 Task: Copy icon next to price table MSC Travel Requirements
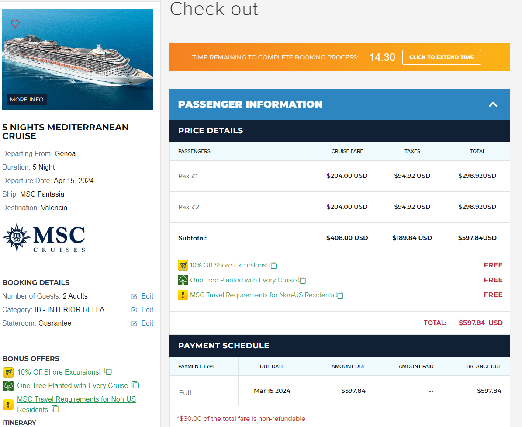[x=339, y=295]
